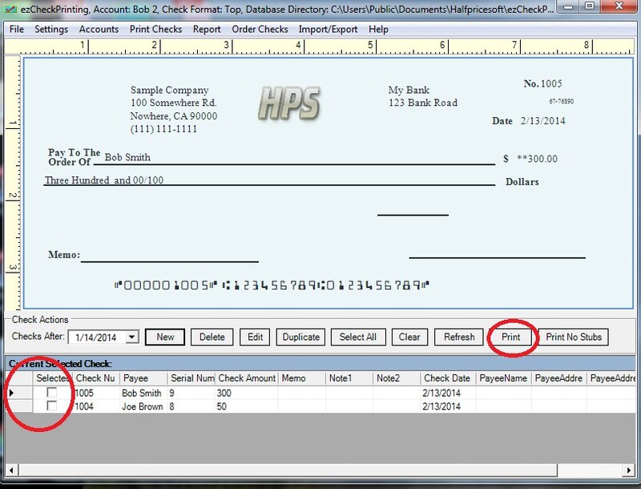The image size is (641, 489).
Task: Click the Print No Stubs button
Action: click(573, 337)
